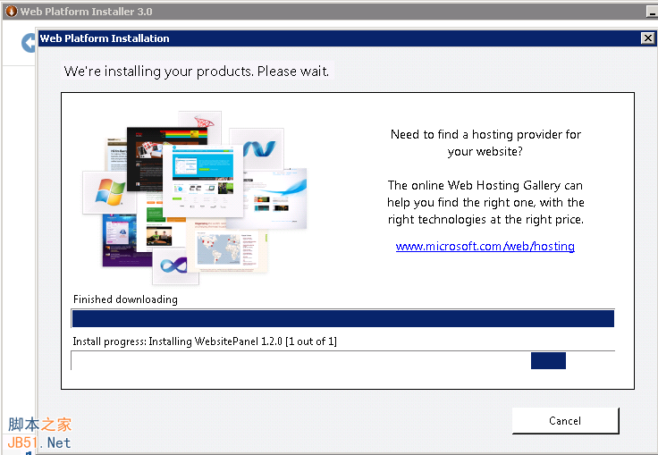This screenshot has width=658, height=455.
Task: Open the www.microsoft.com/web/hosting link
Action: click(x=485, y=246)
